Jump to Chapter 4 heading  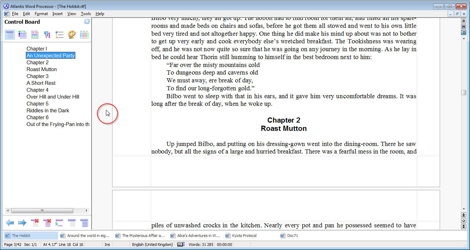pyautogui.click(x=38, y=90)
